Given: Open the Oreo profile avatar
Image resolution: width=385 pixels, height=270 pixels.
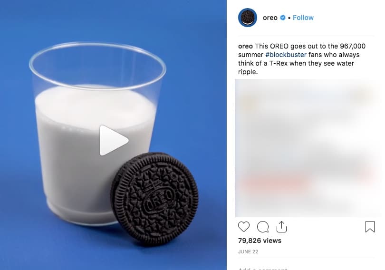Looking at the screenshot, I should pos(248,18).
